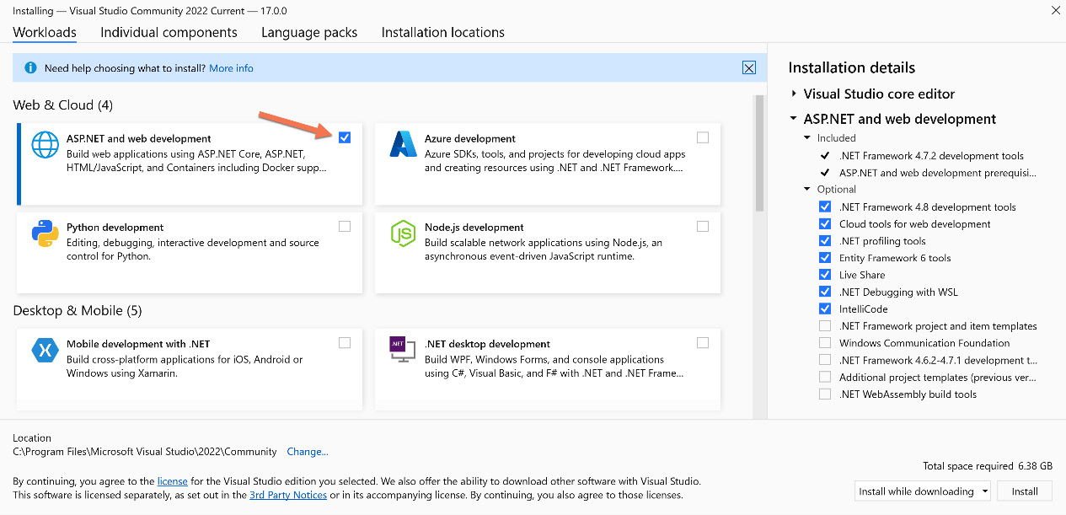Viewport: 1066px width, 515px height.
Task: Click .NET Framework 4.7.2 development tools item
Action: (931, 155)
